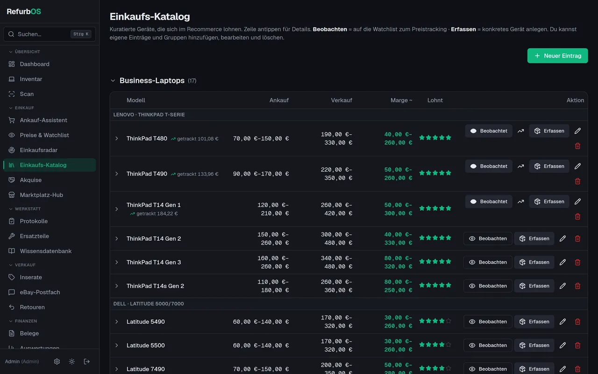This screenshot has height=374, width=598.
Task: Sort the table by Marge column
Action: [401, 101]
